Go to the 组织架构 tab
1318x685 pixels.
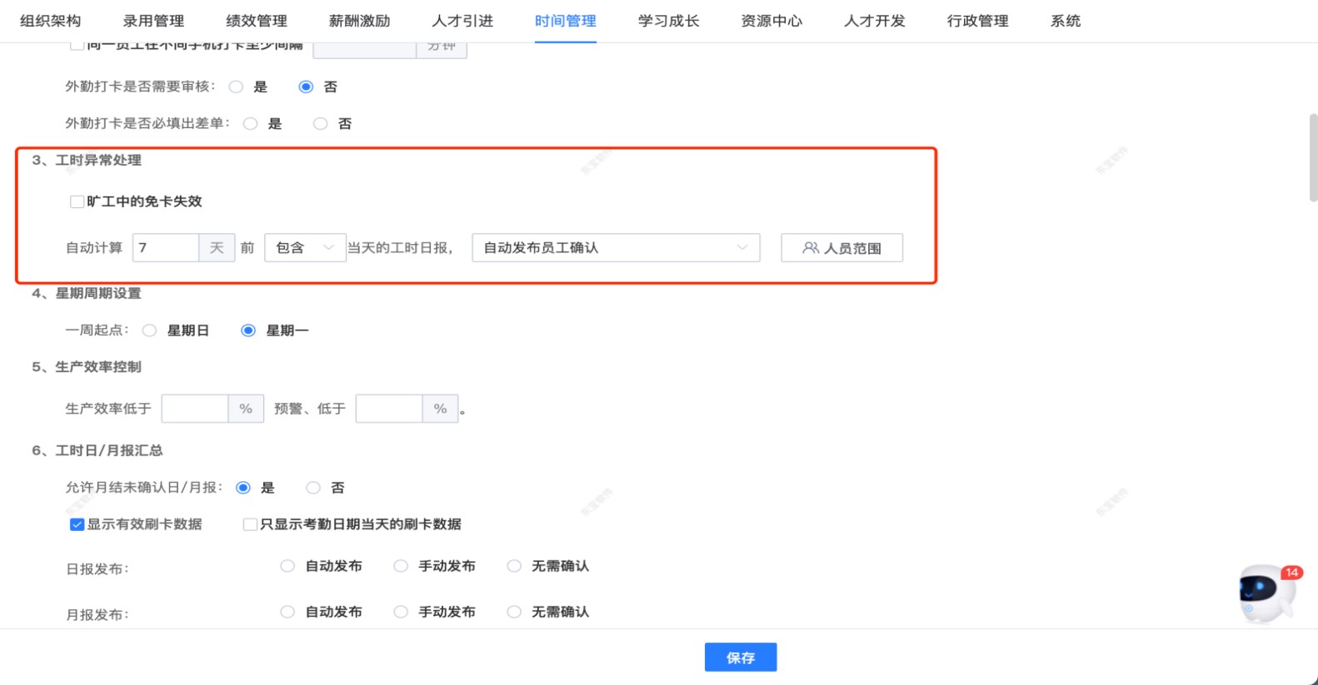click(x=50, y=21)
